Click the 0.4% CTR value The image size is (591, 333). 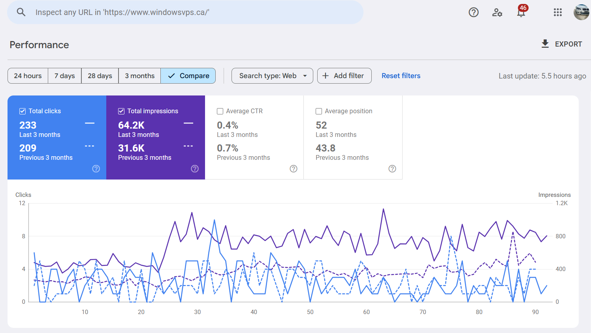[228, 125]
